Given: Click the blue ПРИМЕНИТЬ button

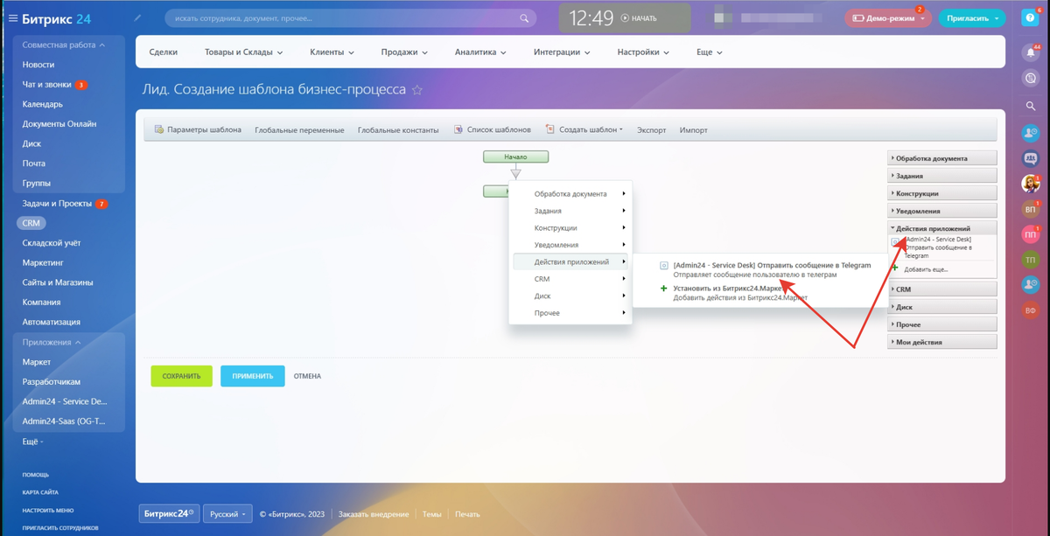Looking at the screenshot, I should [252, 376].
